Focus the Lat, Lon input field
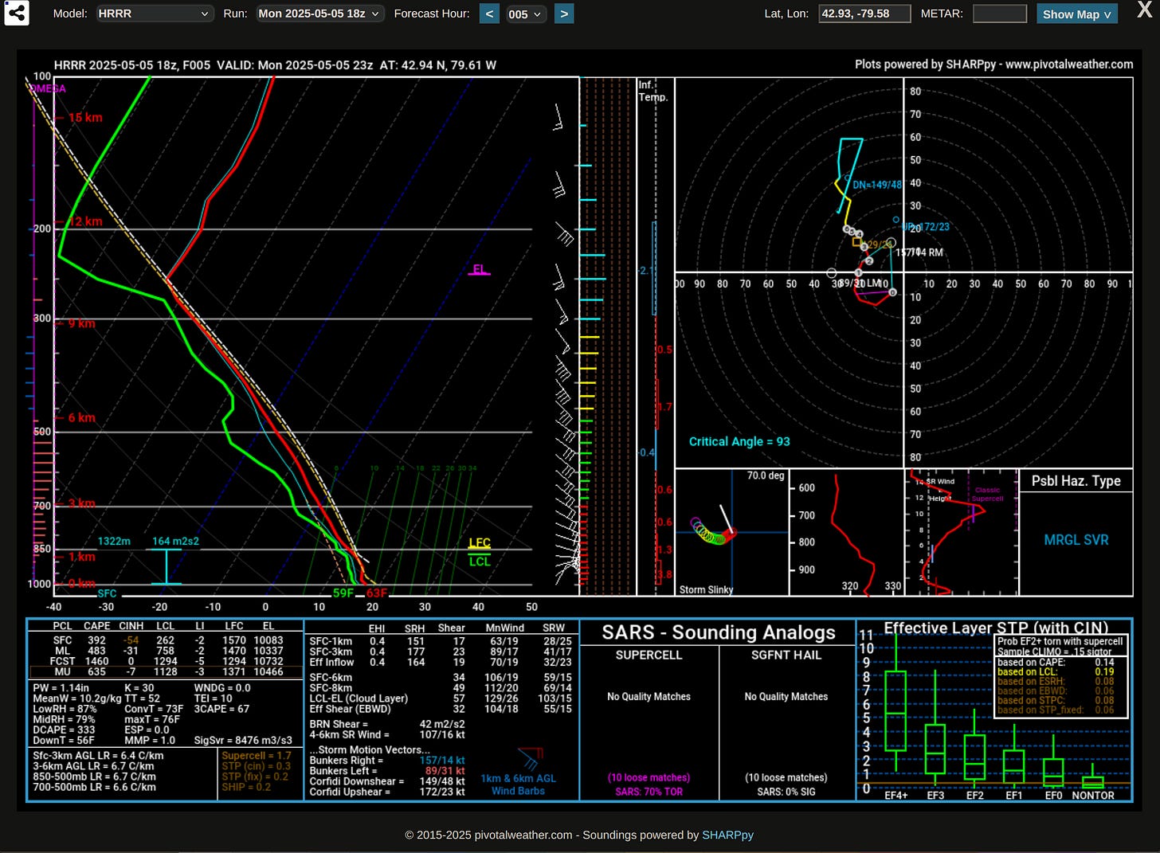1160x853 pixels. tap(864, 14)
